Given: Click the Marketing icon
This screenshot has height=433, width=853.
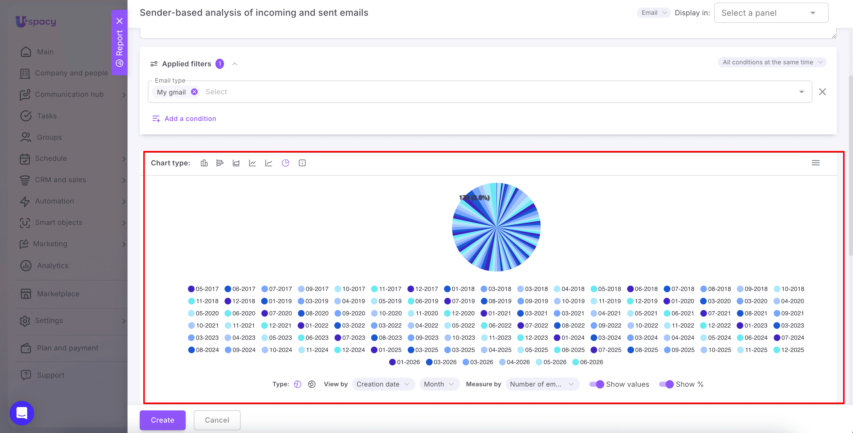Looking at the screenshot, I should [24, 244].
